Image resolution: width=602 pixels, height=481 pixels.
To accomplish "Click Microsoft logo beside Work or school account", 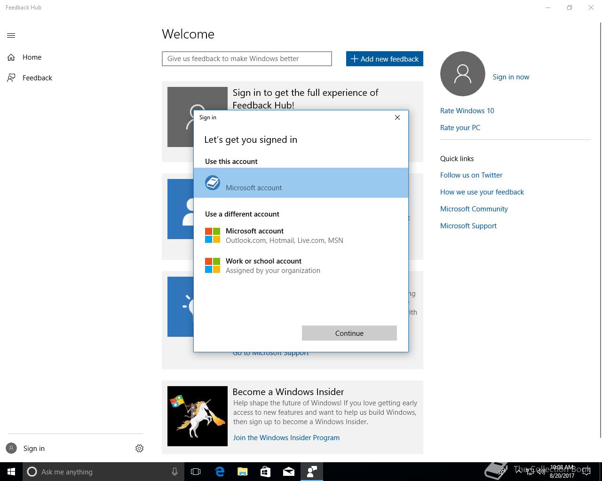I will coord(213,265).
